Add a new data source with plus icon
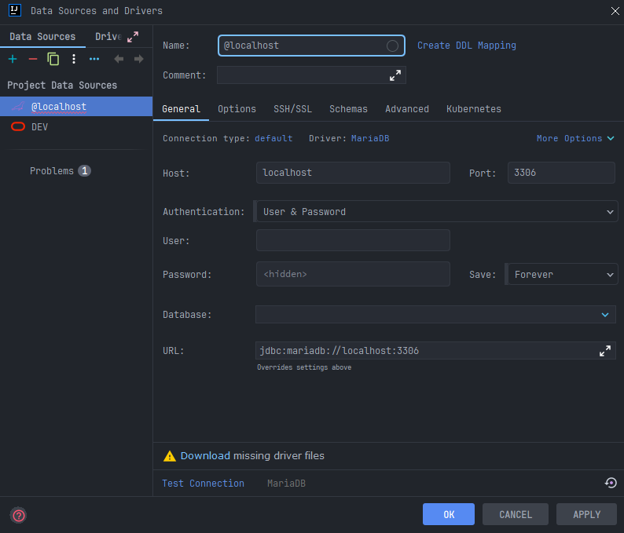Viewport: 624px width, 533px height. tap(13, 59)
